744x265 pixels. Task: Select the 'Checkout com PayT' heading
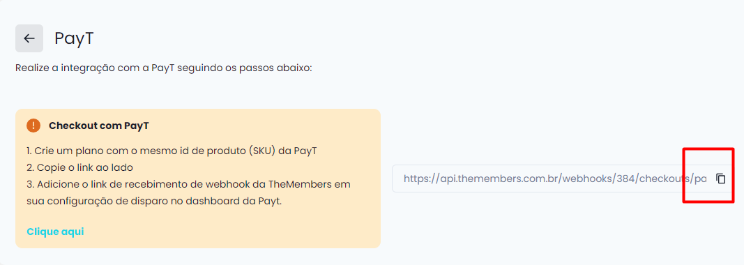tap(99, 126)
